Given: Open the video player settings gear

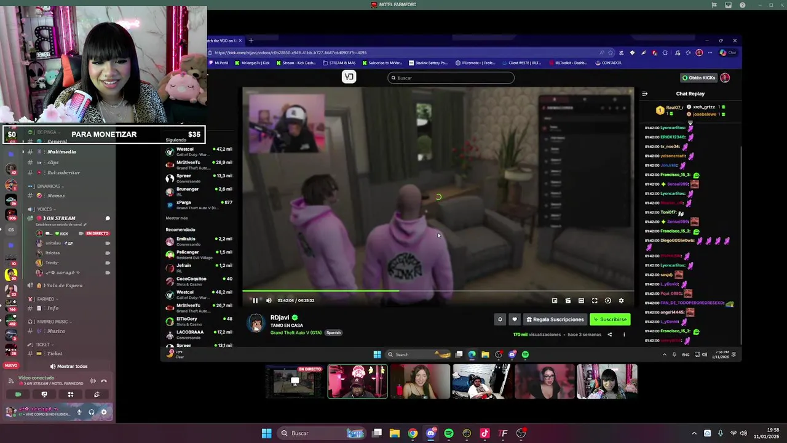Looking at the screenshot, I should (x=621, y=300).
